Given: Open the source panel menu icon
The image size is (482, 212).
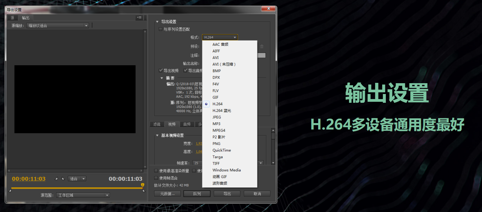Looking at the screenshot, I should [139, 18].
